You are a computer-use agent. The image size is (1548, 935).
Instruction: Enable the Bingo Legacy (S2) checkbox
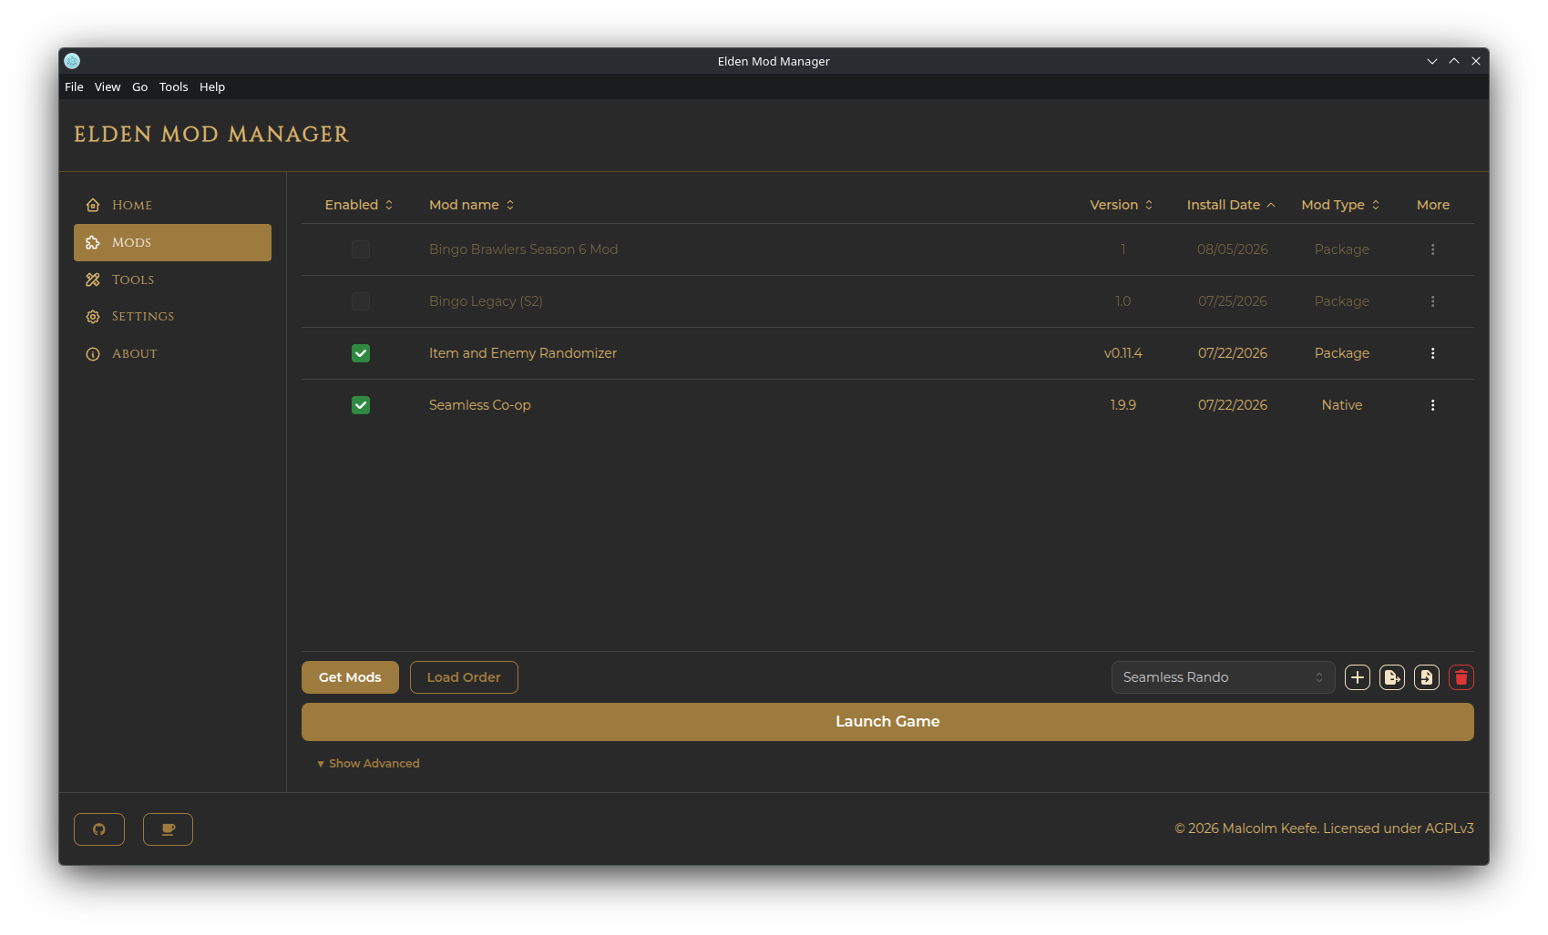coord(361,301)
